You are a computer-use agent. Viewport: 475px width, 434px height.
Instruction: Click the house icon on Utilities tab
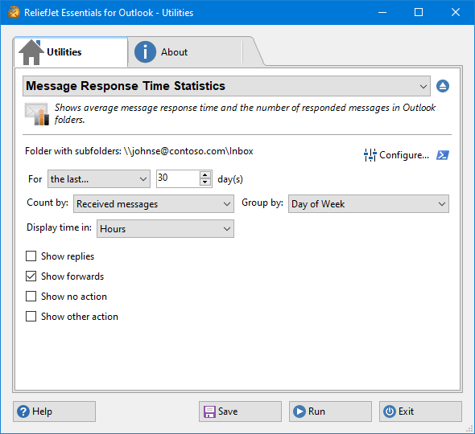pyautogui.click(x=31, y=52)
